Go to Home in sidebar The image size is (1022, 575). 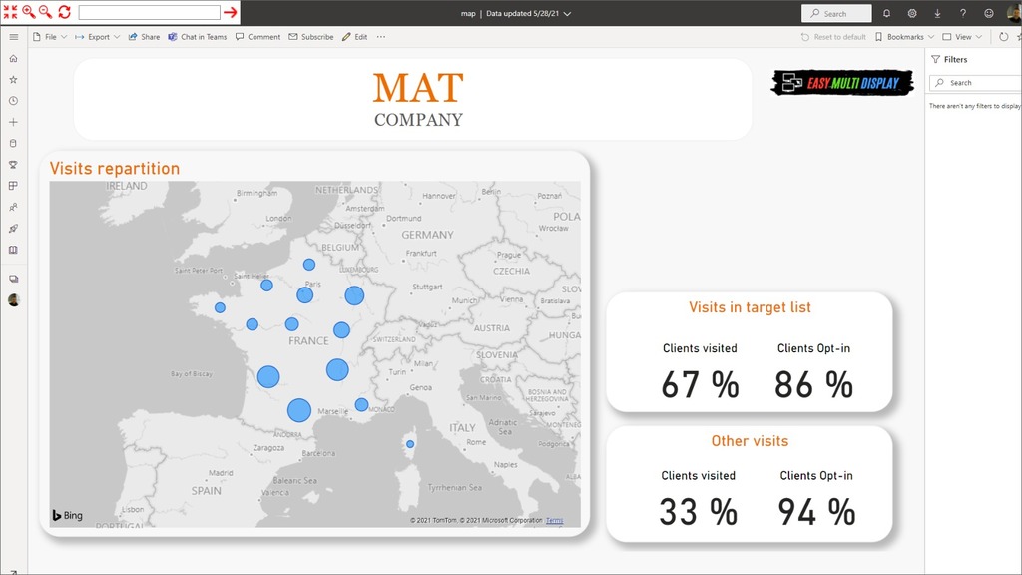click(x=13, y=59)
